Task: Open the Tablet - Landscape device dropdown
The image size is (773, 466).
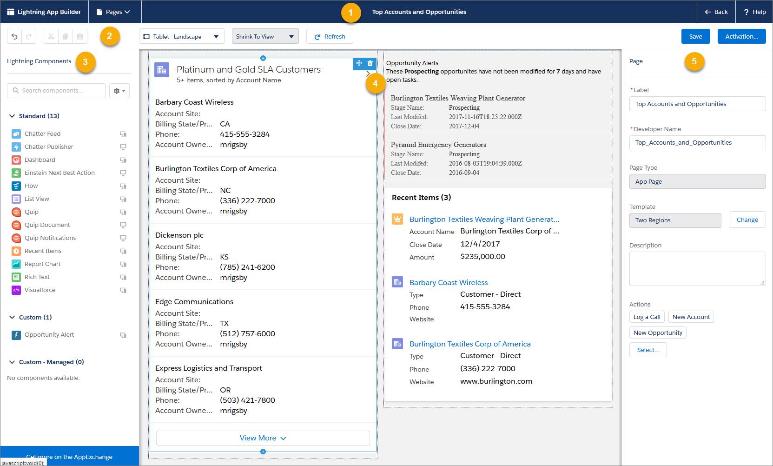Action: pyautogui.click(x=182, y=36)
